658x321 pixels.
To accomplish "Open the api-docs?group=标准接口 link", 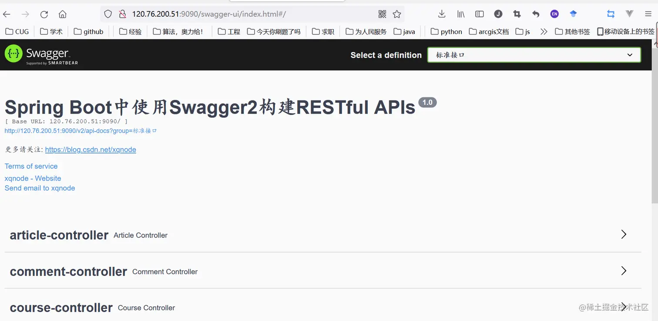I will pyautogui.click(x=81, y=130).
